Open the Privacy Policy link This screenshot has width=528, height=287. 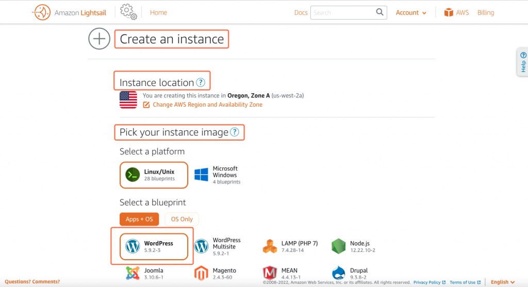point(430,282)
